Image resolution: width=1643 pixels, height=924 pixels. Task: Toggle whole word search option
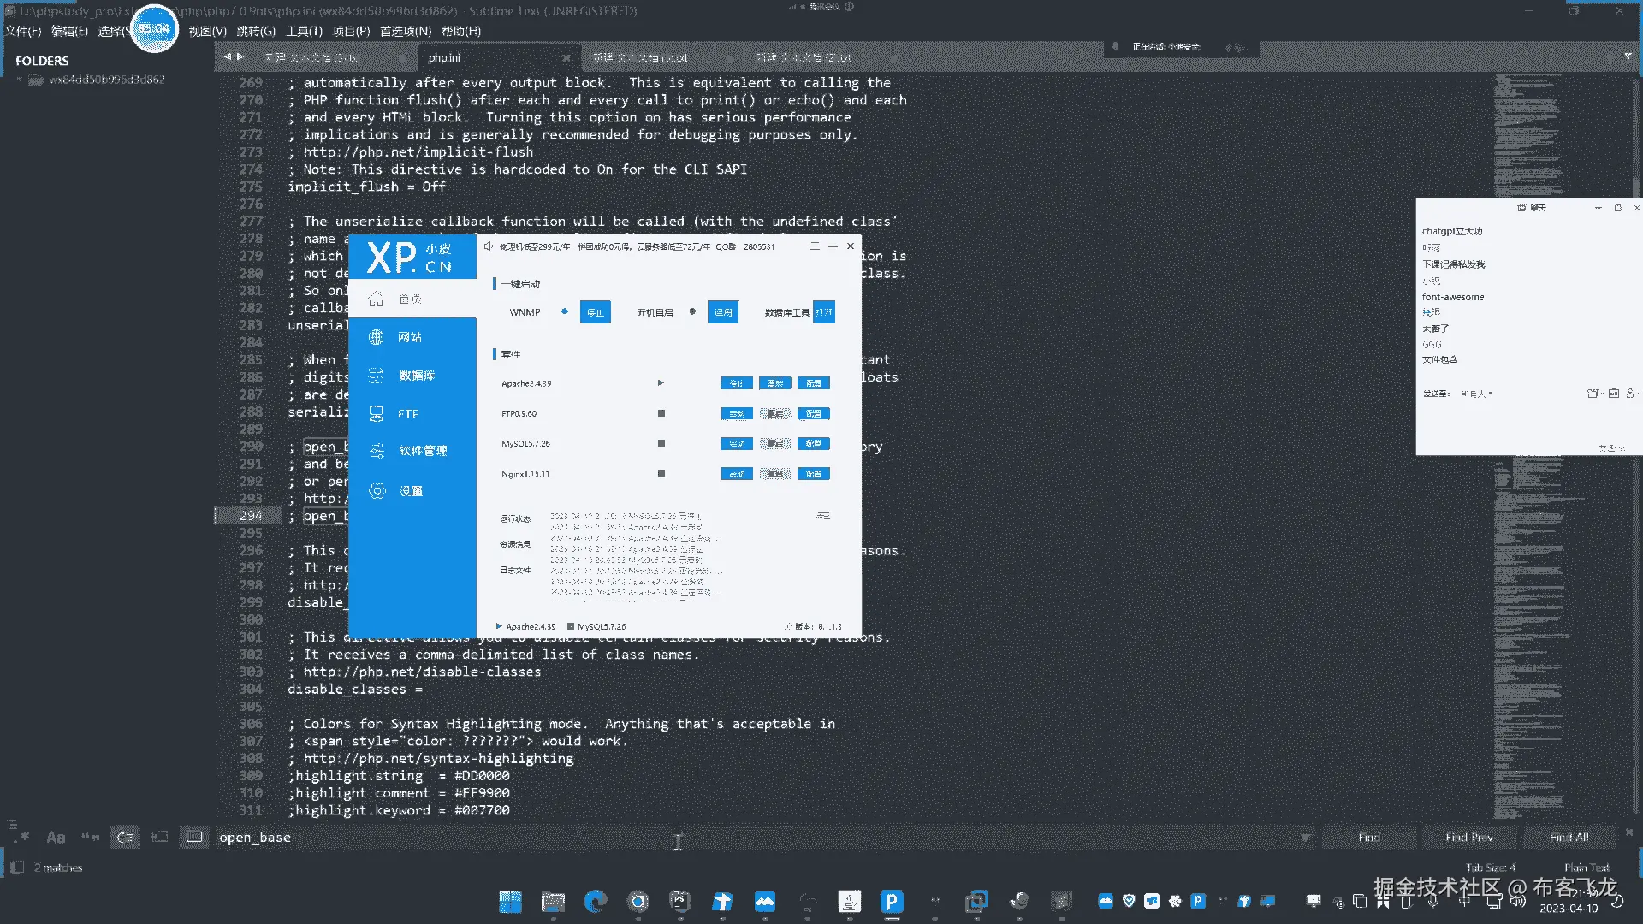click(x=90, y=837)
